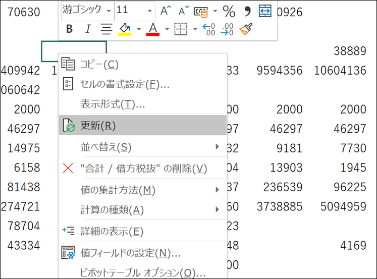Apply the red font color
This screenshot has height=279, width=377.
click(x=153, y=30)
